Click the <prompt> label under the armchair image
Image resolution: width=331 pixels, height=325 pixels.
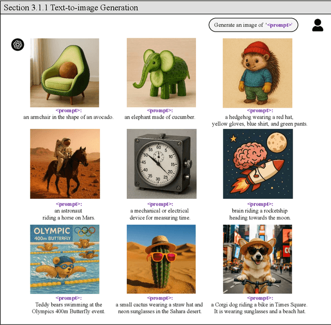click(x=69, y=110)
